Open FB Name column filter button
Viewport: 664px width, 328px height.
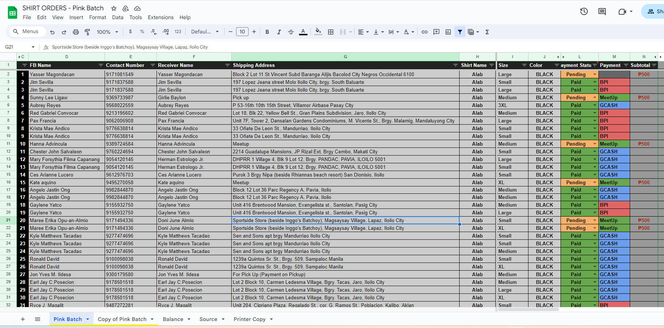tap(101, 65)
